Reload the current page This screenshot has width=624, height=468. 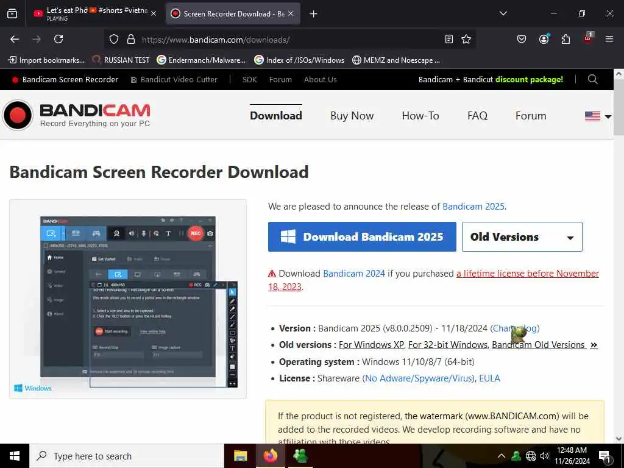click(x=58, y=39)
